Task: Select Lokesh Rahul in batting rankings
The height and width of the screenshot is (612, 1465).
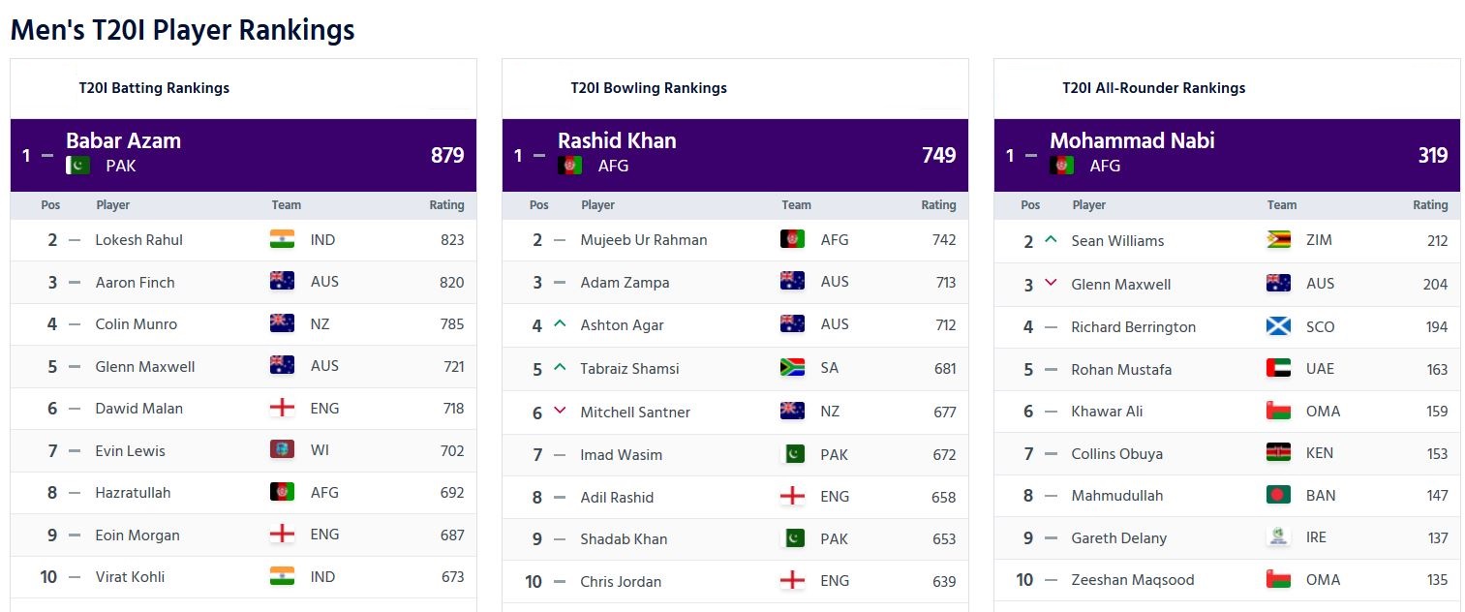Action: coord(138,240)
